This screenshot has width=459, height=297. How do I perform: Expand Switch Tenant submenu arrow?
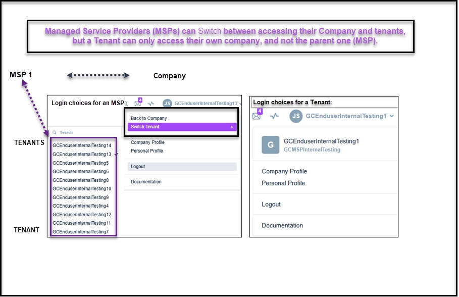point(232,127)
